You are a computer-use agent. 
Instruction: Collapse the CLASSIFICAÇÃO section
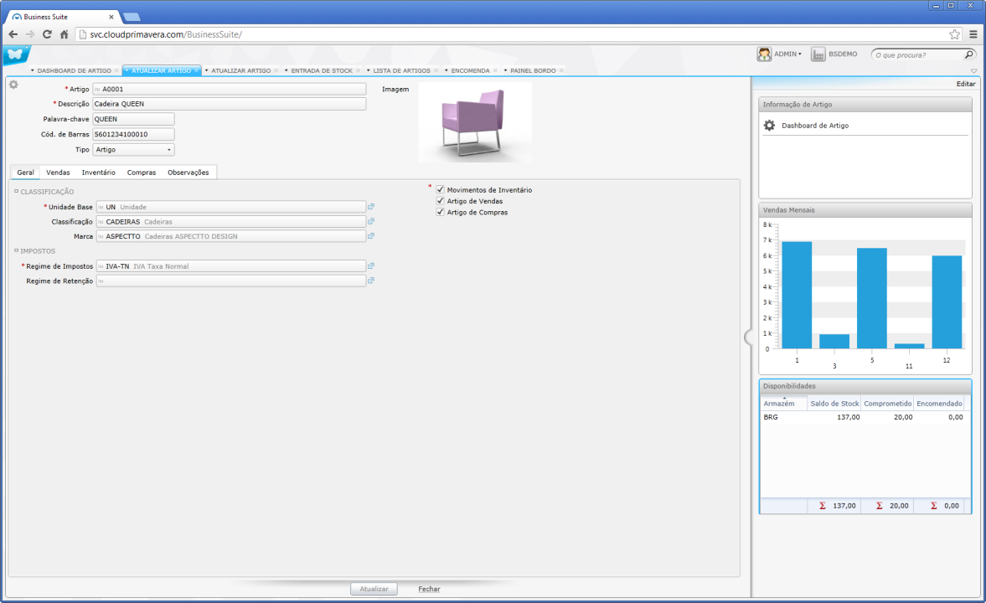[x=17, y=192]
